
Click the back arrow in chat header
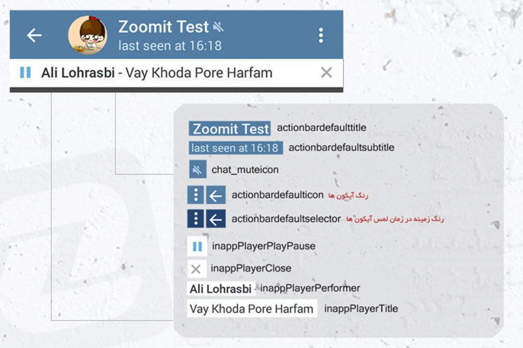coord(34,35)
